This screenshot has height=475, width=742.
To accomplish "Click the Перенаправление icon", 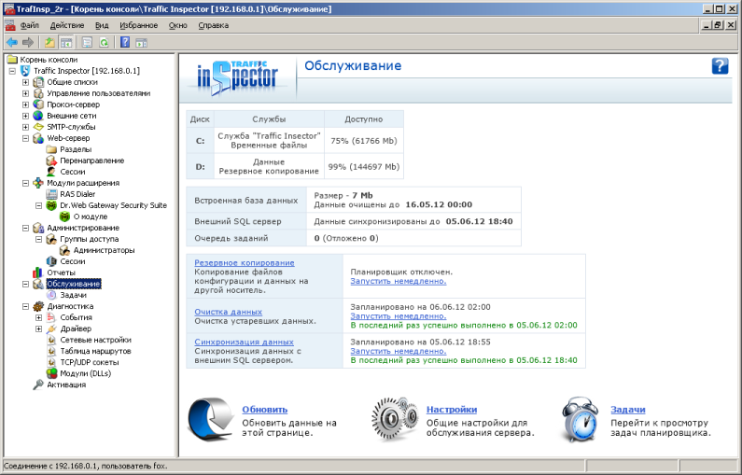I will [51, 161].
